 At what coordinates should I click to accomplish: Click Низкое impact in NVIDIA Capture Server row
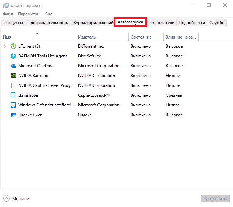[173, 85]
